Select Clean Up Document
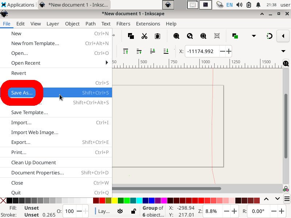Viewport: 291px width, 218px height. tap(56, 162)
